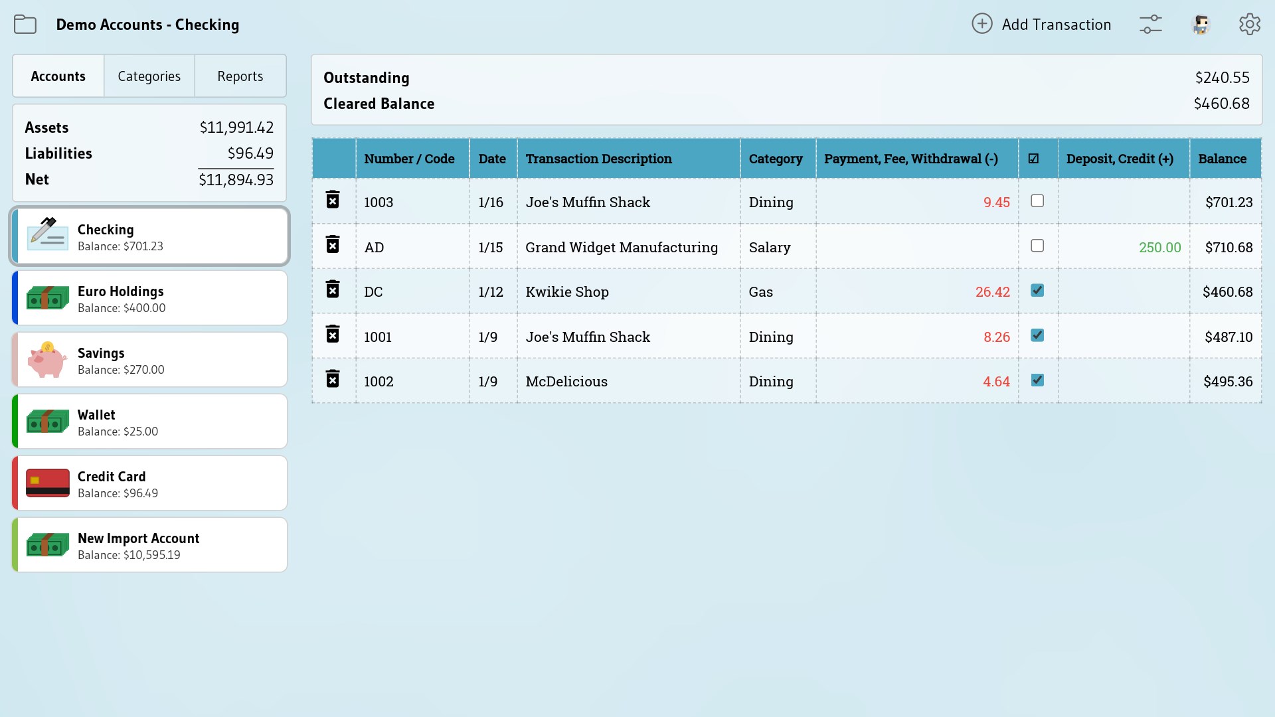1275x717 pixels.
Task: Uncheck the Kwikie Shop cleared checkbox
Action: [1037, 290]
